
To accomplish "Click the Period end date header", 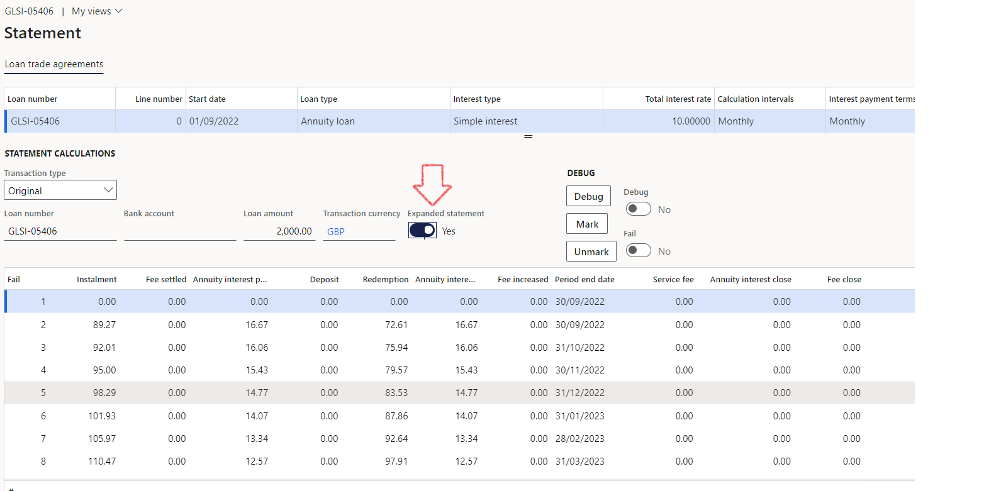I will [x=584, y=280].
